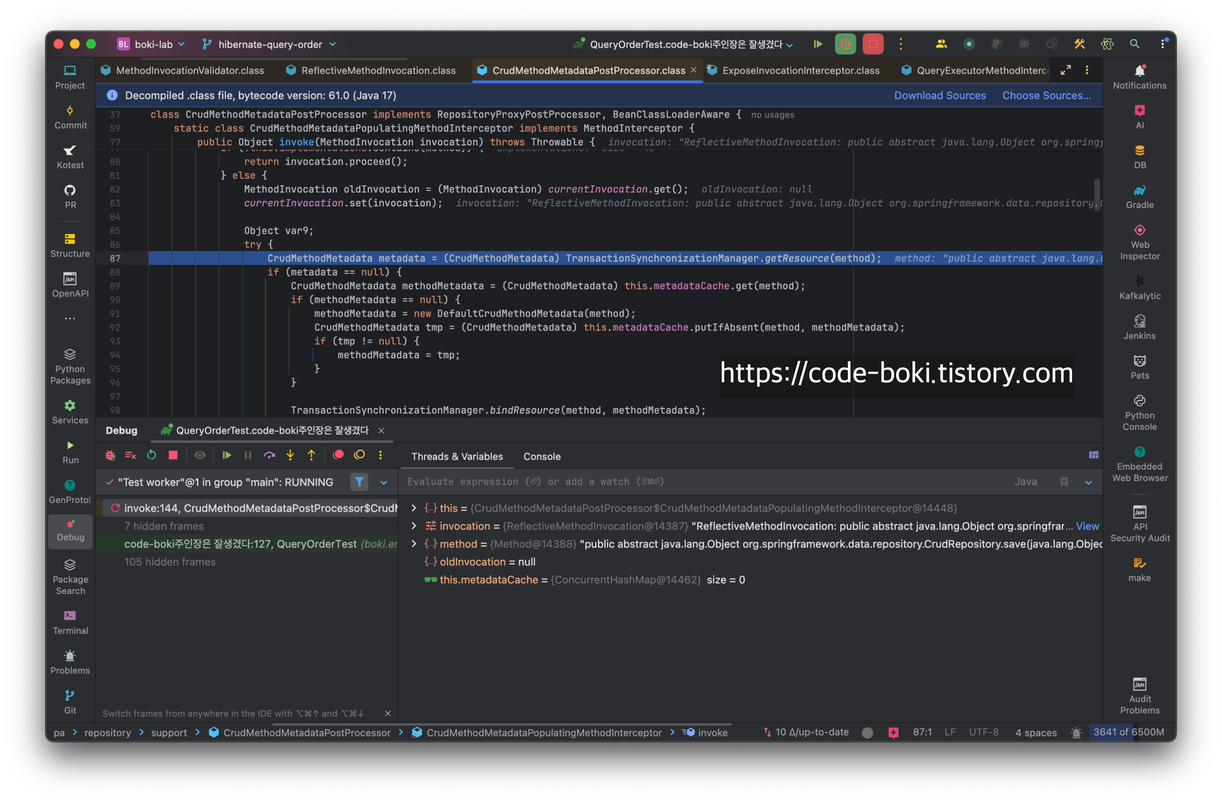Image resolution: width=1222 pixels, height=802 pixels.
Task: Expand the 'invocation' variable node
Action: 414,526
